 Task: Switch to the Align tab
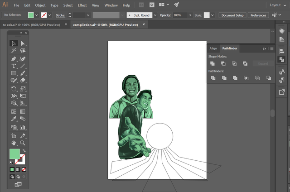click(213, 48)
